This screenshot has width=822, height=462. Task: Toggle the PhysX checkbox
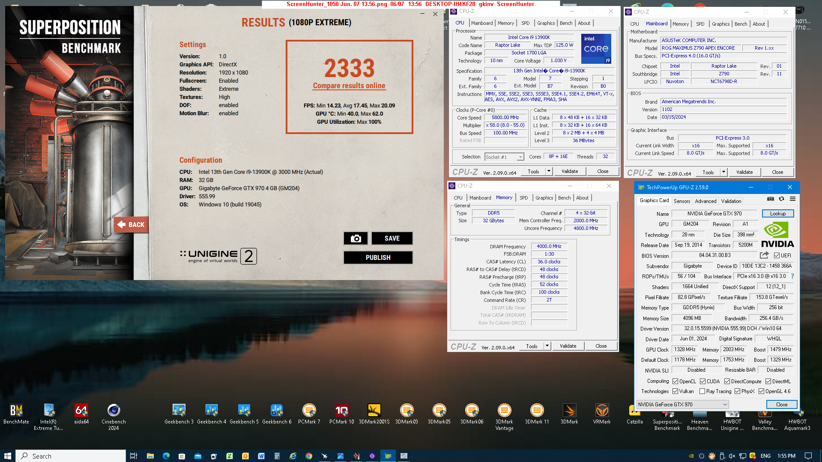click(x=737, y=391)
